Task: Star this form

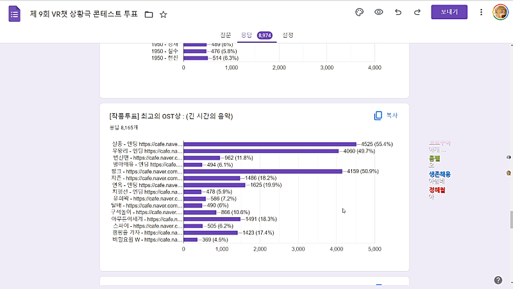Action: pos(164,14)
